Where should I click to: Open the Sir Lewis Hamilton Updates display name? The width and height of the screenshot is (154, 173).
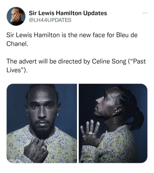(x=68, y=13)
